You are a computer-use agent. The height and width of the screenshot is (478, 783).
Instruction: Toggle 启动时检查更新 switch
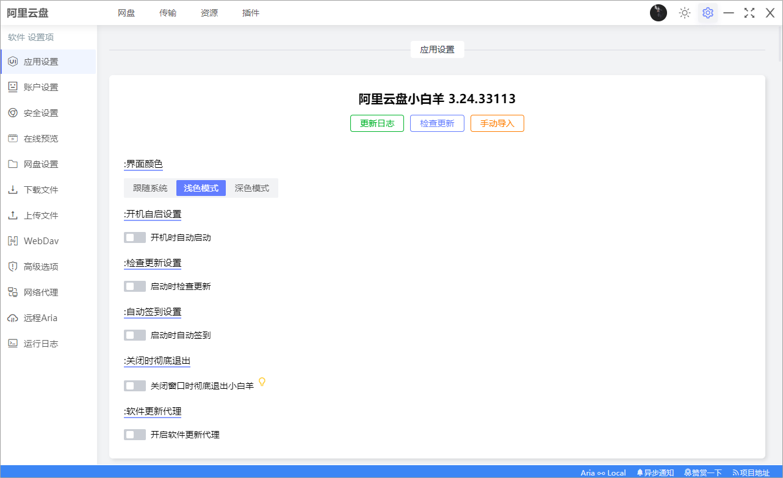135,286
